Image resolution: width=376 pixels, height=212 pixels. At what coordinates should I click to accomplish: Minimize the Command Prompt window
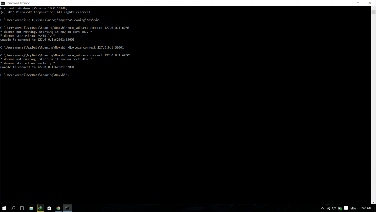click(347, 3)
